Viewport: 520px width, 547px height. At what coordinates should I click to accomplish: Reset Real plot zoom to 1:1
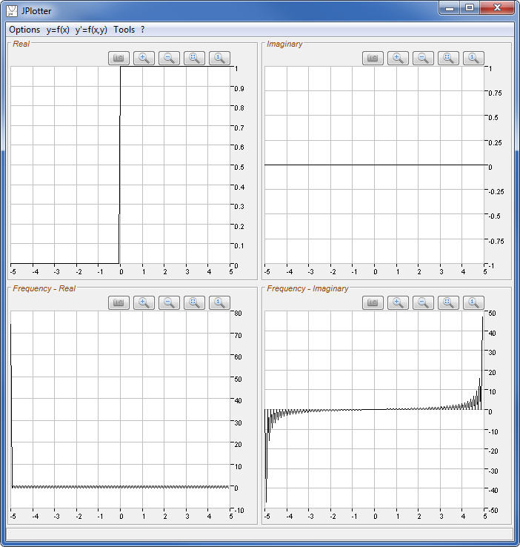(x=220, y=58)
